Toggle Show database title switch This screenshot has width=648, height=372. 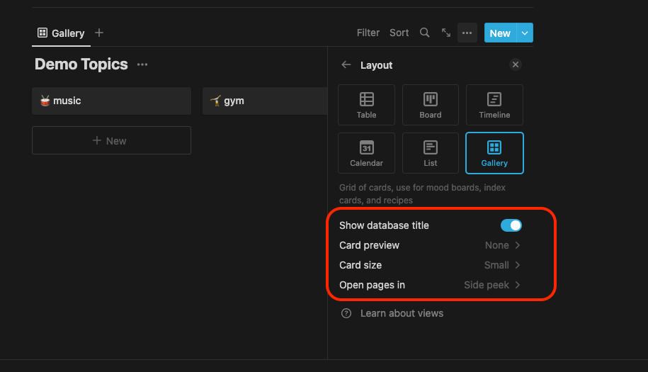[x=511, y=225]
